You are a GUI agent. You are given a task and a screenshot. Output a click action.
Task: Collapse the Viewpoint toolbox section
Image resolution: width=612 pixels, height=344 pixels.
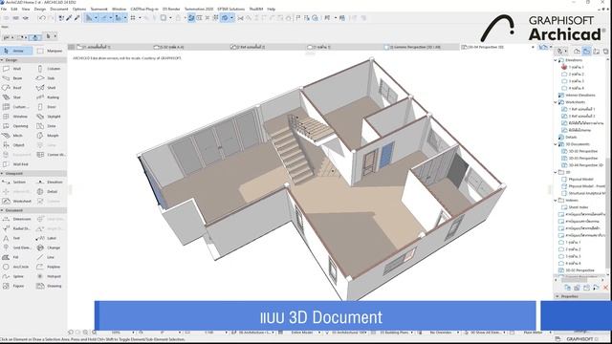pos(2,173)
